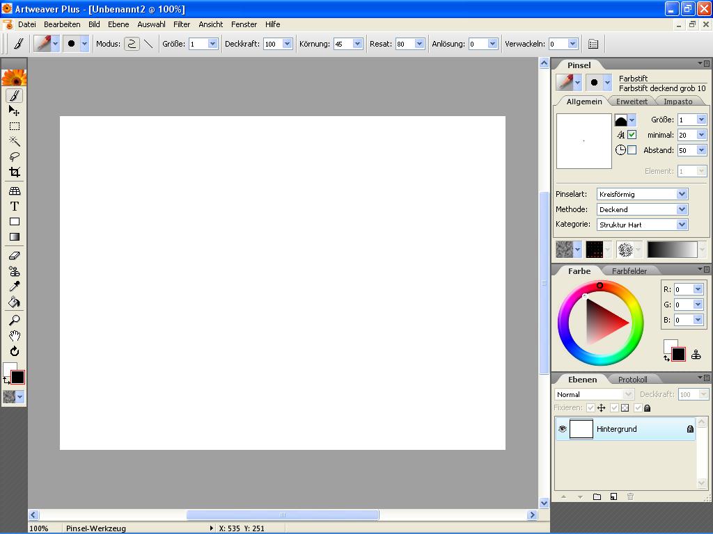Select the Brush tool in the toolbox
Image resolution: width=713 pixels, height=534 pixels.
coord(15,96)
